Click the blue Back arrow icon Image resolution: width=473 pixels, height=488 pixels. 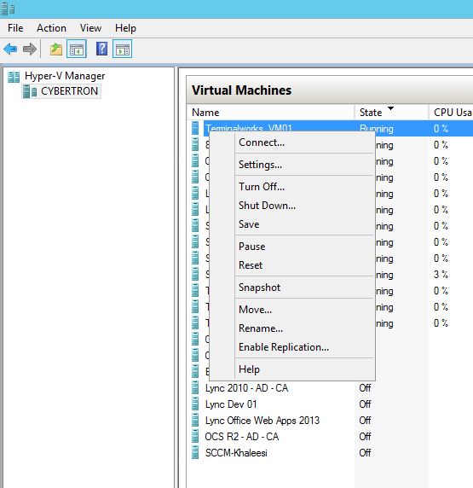click(10, 49)
